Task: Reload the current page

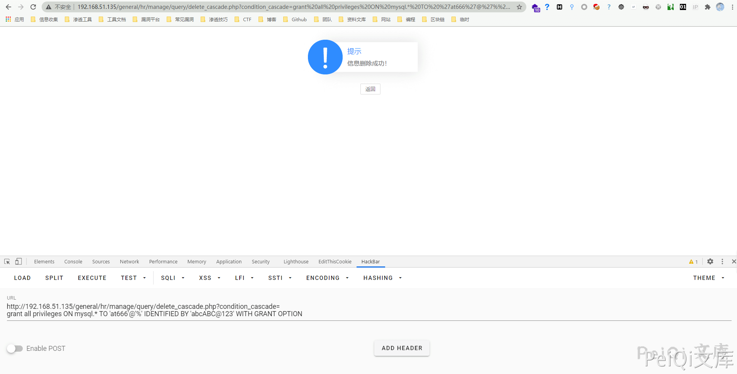Action: coord(33,7)
